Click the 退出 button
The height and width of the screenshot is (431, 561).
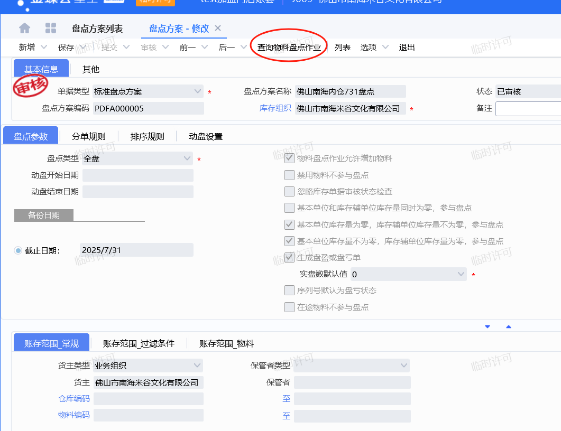[x=407, y=48]
